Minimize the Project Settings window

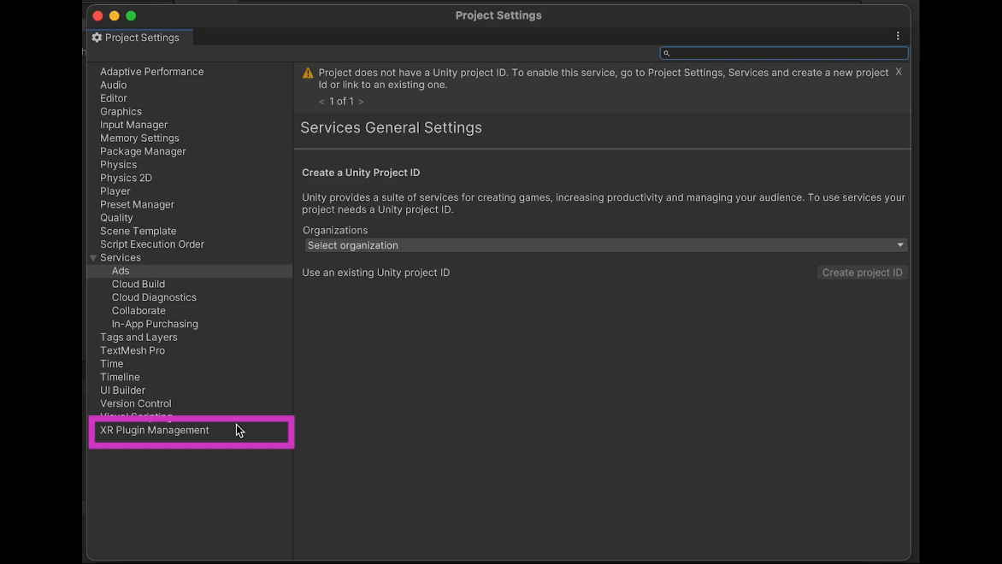click(115, 16)
